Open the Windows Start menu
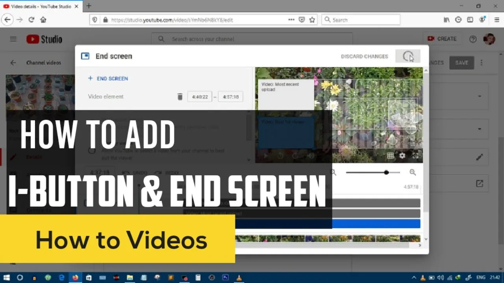504x283 pixels. pyautogui.click(x=7, y=277)
